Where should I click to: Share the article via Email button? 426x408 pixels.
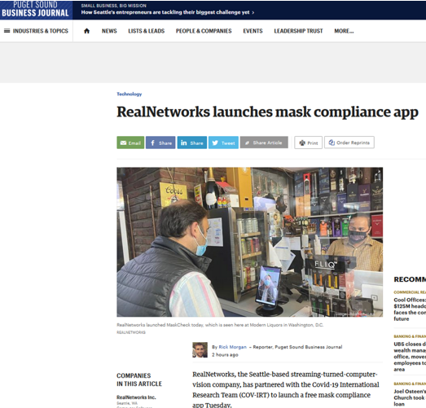(130, 143)
